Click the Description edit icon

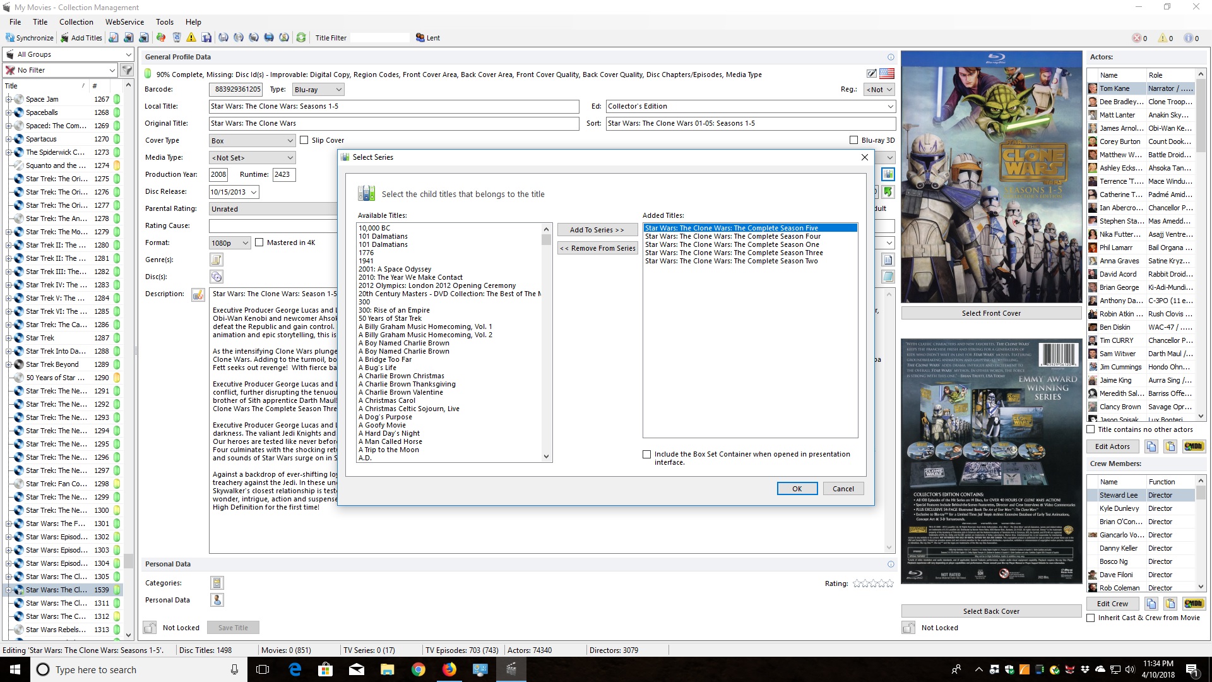(198, 295)
